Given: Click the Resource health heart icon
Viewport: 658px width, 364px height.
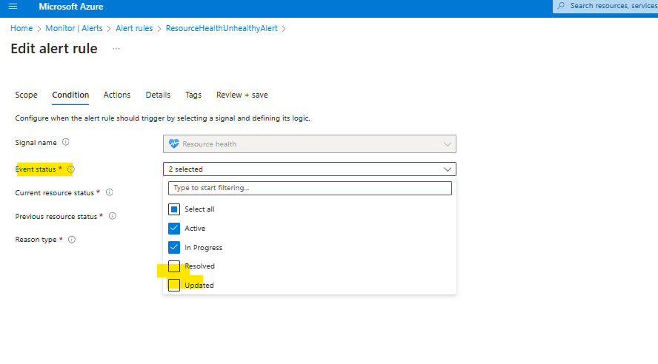Looking at the screenshot, I should [x=173, y=144].
